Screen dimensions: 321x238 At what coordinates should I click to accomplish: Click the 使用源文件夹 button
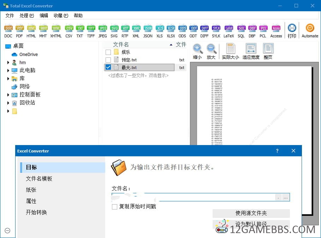(251, 213)
